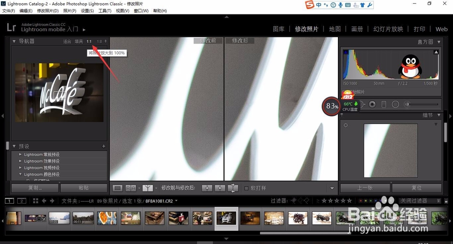Open Sogou toolbar wrench settings icon

click(370, 5)
